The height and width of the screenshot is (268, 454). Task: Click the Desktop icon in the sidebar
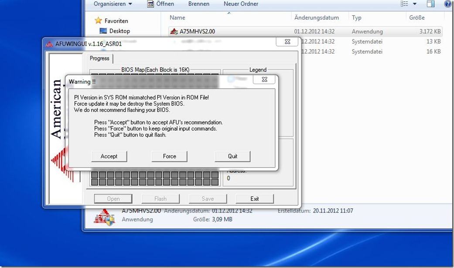pos(103,31)
